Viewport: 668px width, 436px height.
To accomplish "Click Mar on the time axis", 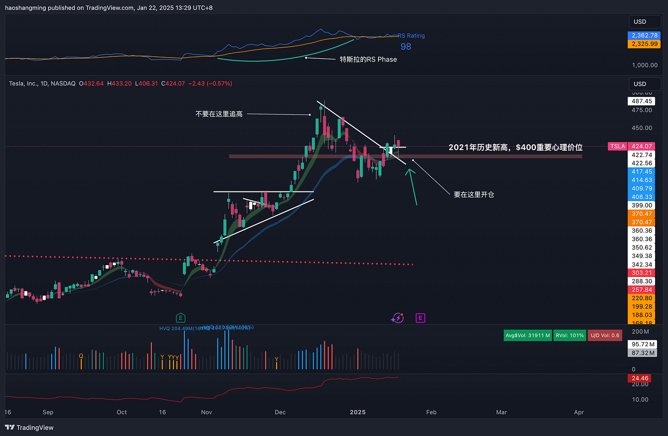I will click(x=501, y=412).
